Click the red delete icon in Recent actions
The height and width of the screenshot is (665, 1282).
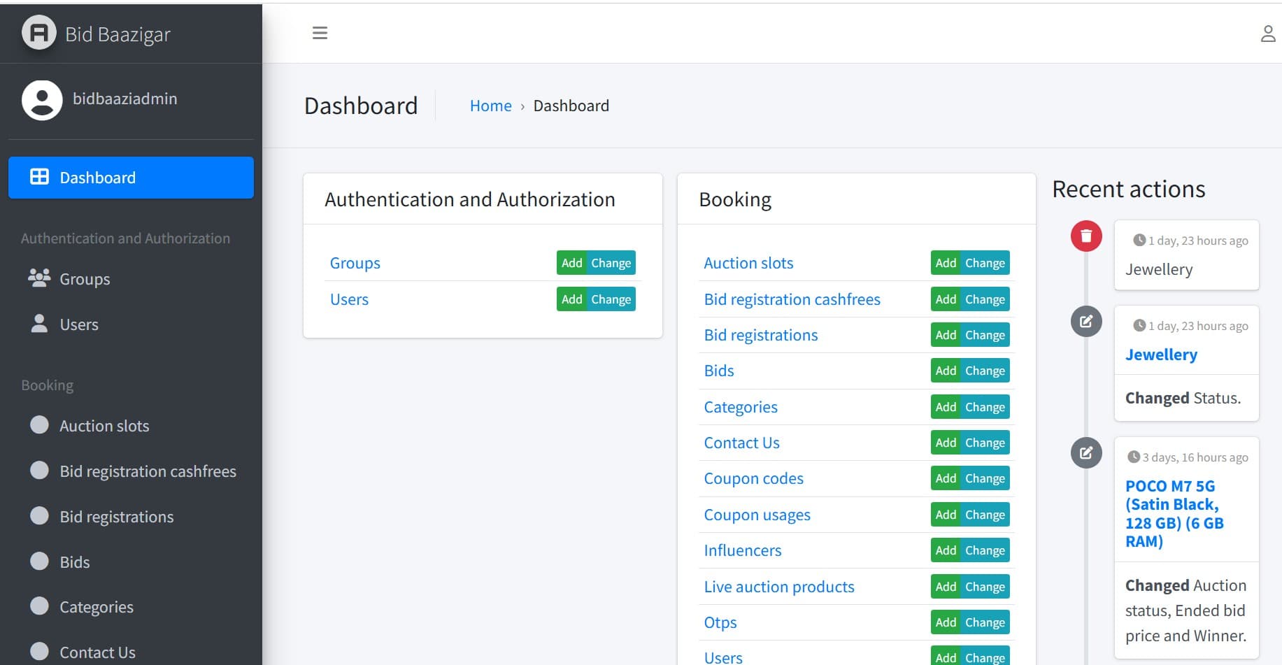[x=1085, y=236]
